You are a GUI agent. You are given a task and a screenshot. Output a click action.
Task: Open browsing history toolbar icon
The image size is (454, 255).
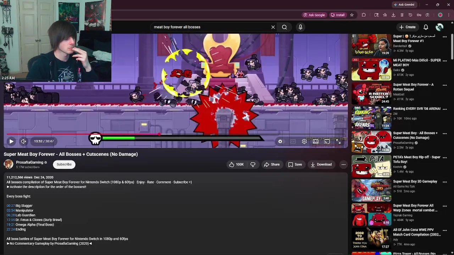410,15
